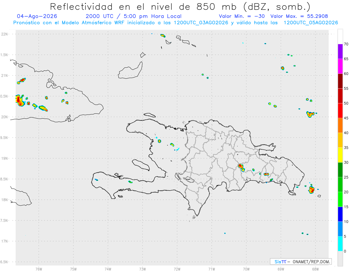This screenshot has height=273, width=354.
Task: Click the "72W" longitude label
Action: click(177, 269)
